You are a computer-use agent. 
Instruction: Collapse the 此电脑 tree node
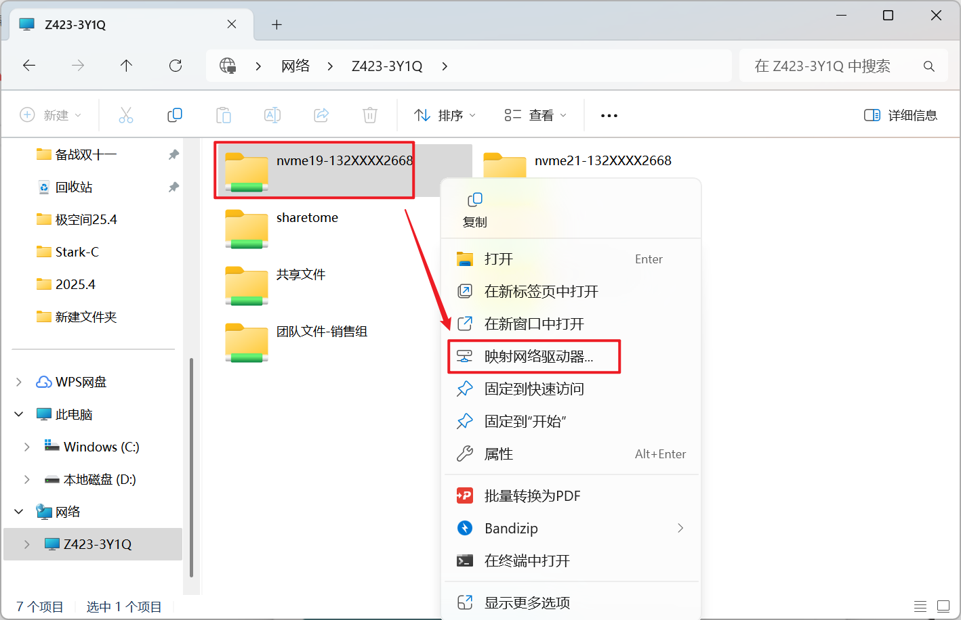click(19, 414)
